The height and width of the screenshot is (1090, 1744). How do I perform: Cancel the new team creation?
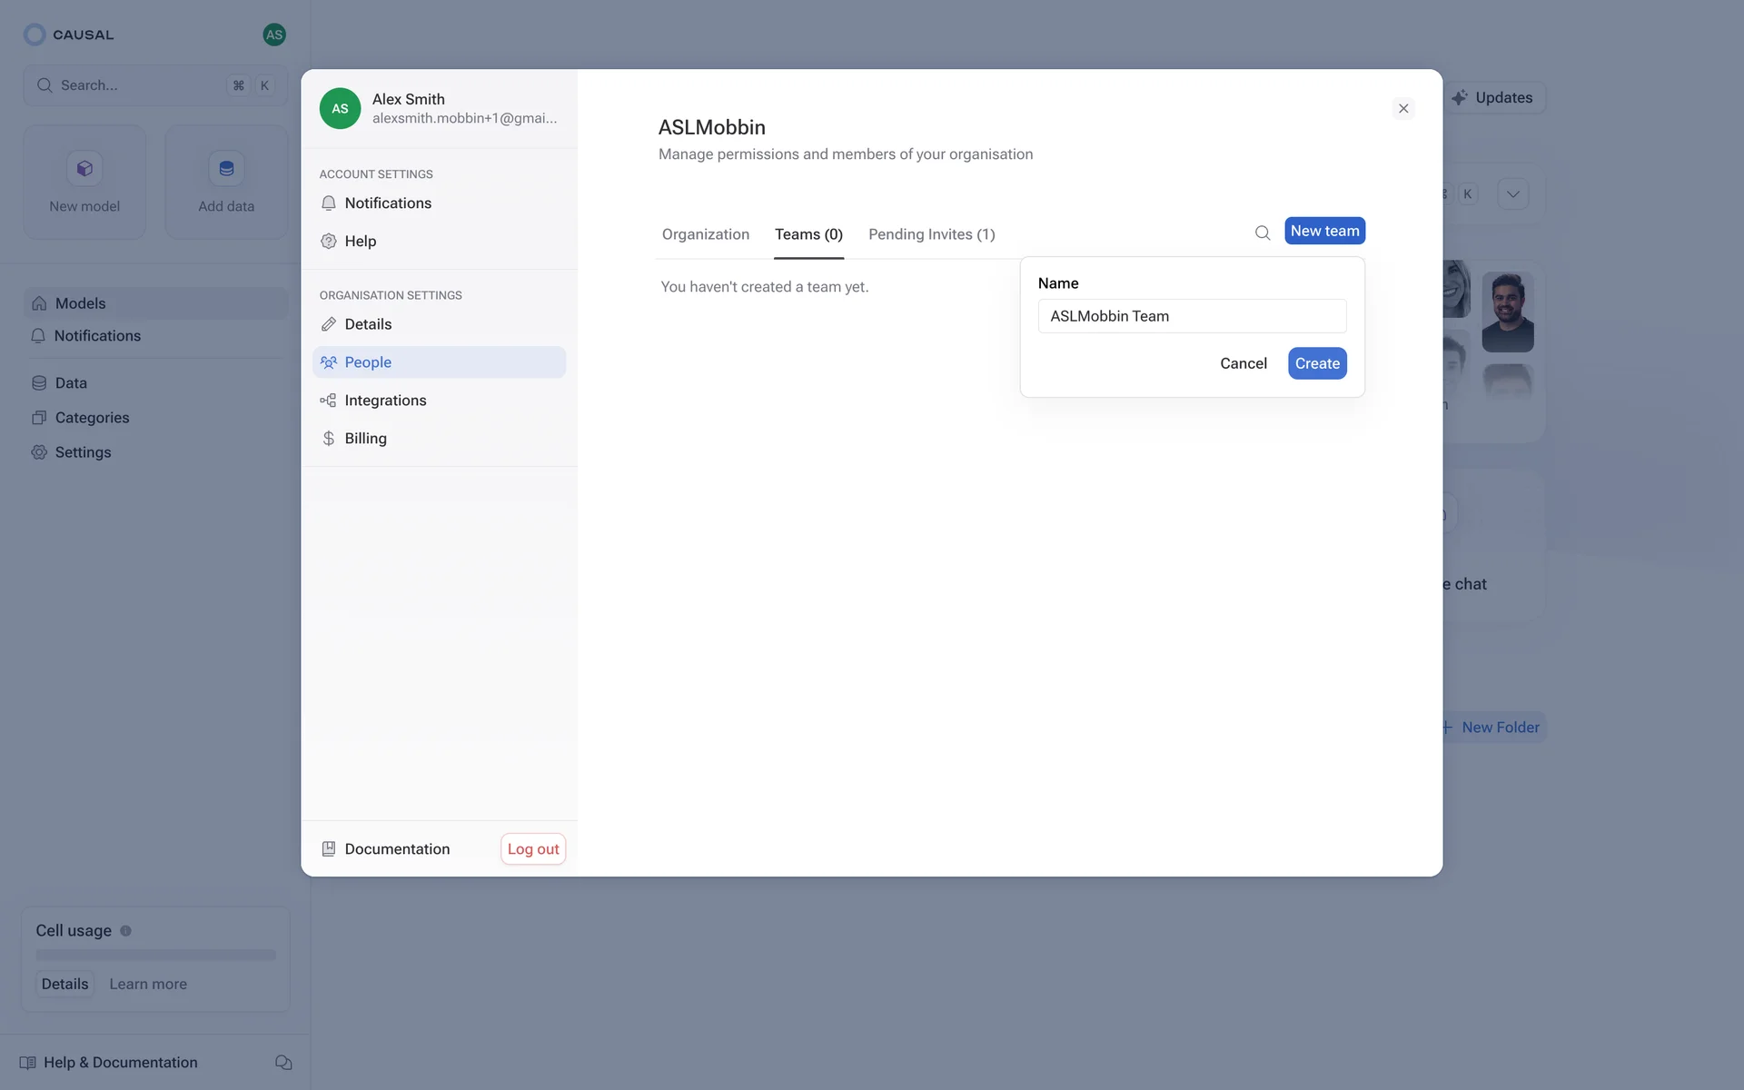[x=1243, y=363]
